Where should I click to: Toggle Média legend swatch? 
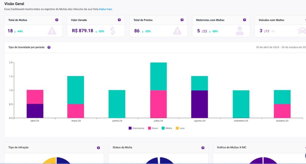coord(163,128)
